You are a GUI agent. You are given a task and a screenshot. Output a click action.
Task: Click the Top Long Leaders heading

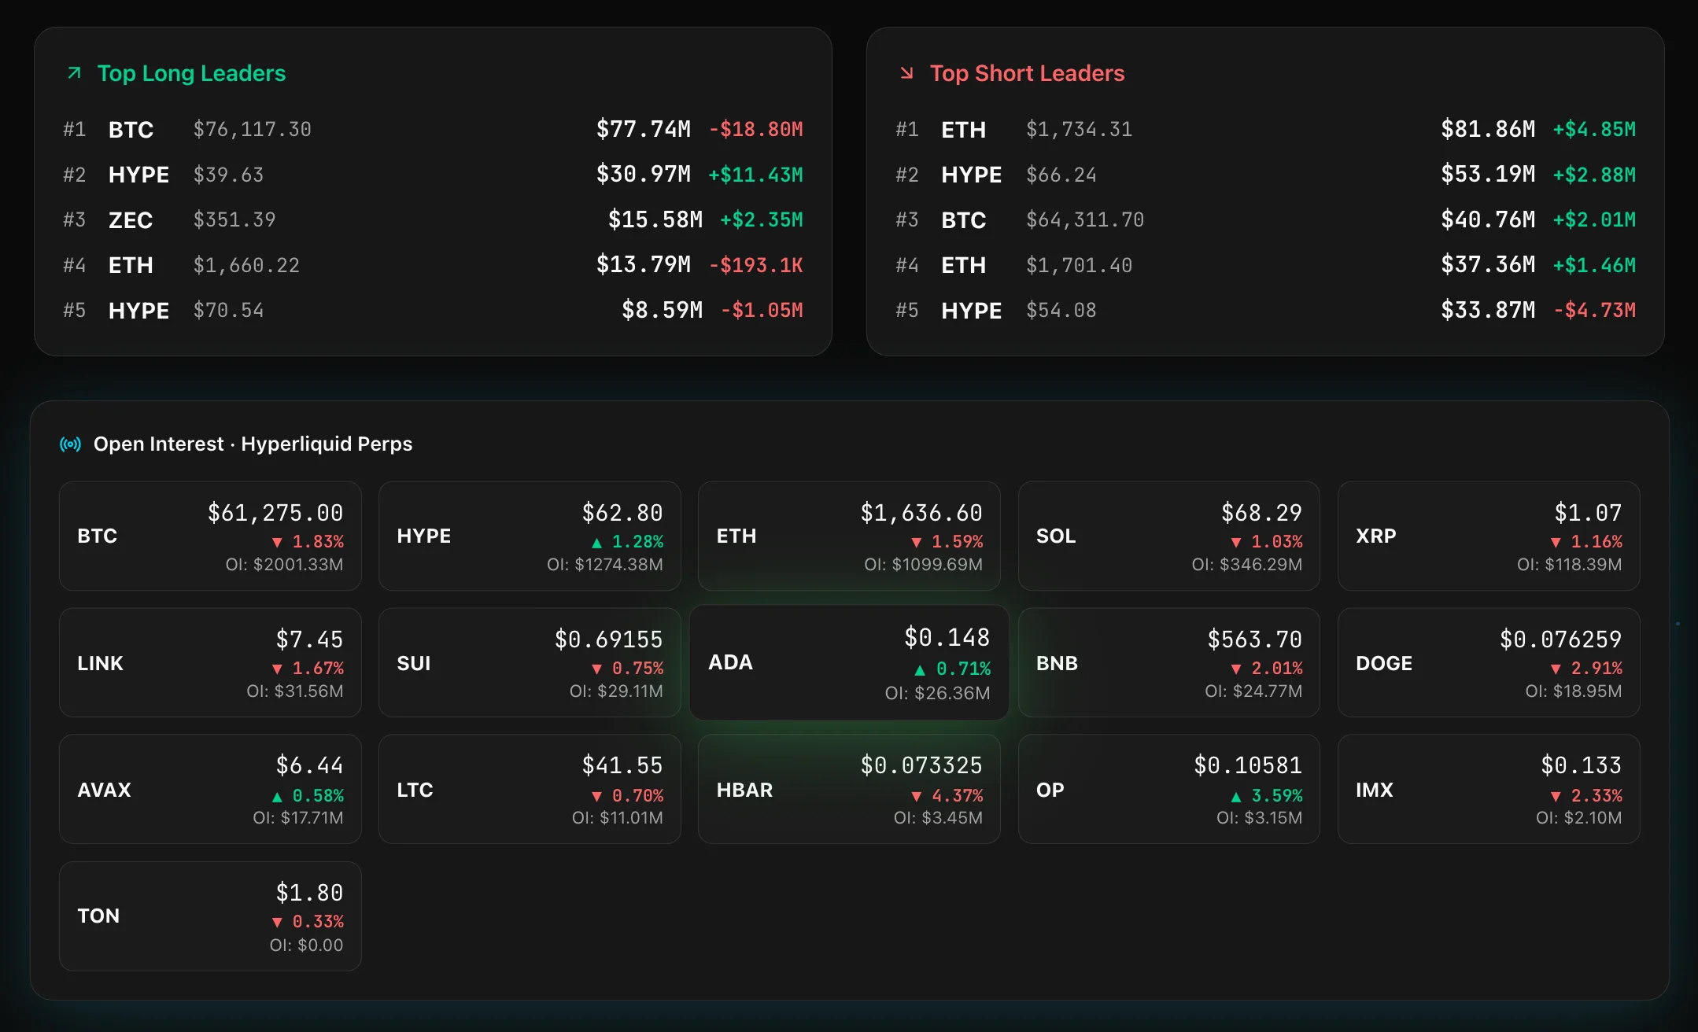tap(191, 73)
